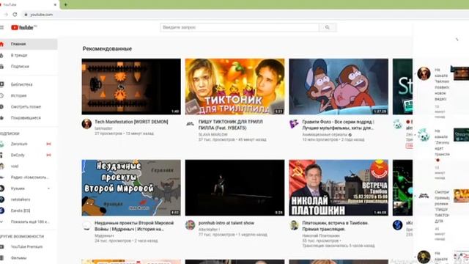469x264 pixels.
Task: Open "Платошкин, встреча в Тамбове" title
Action: 336,226
